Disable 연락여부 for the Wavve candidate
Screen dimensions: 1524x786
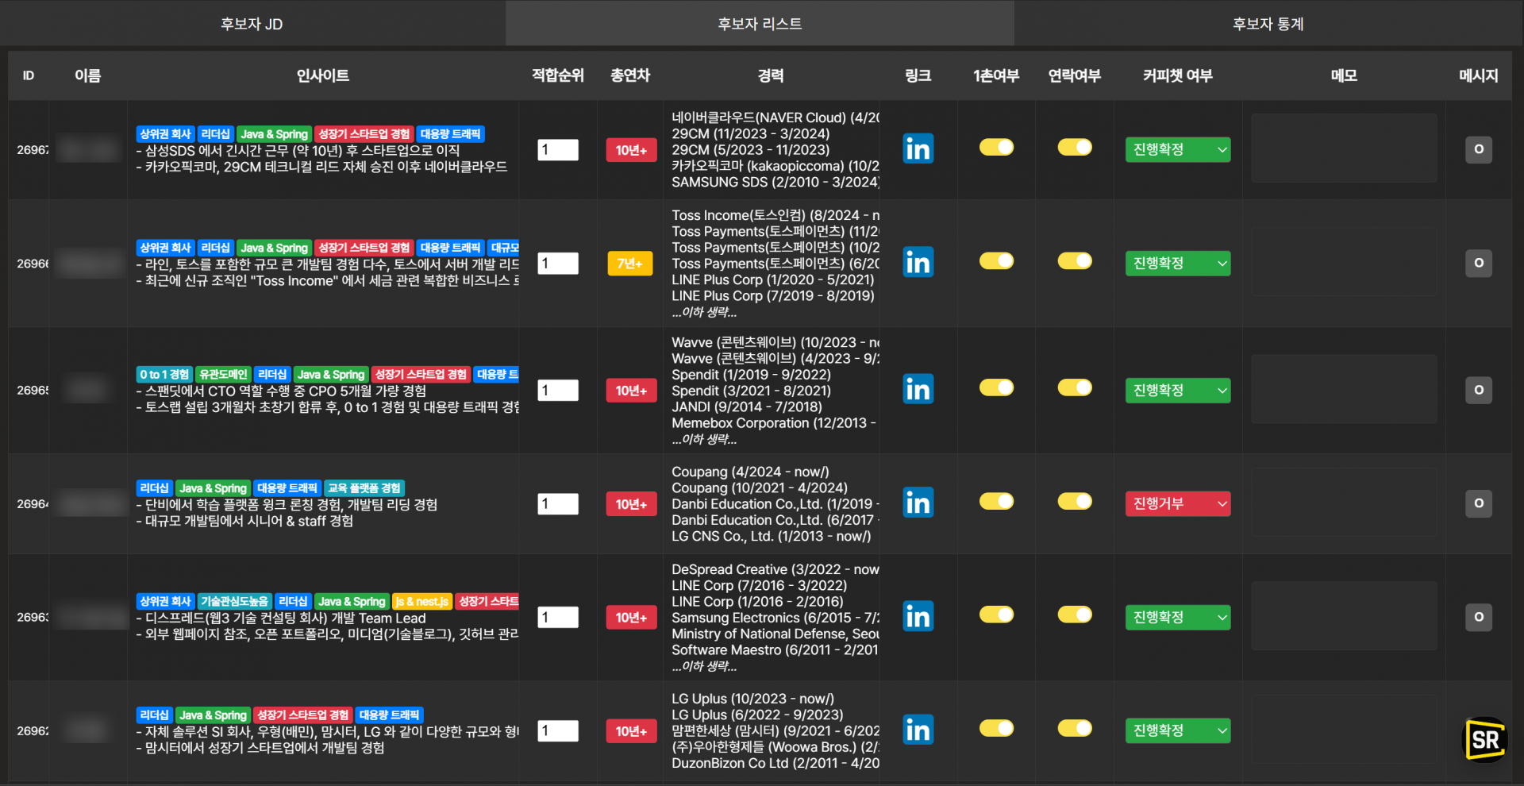click(x=1075, y=387)
